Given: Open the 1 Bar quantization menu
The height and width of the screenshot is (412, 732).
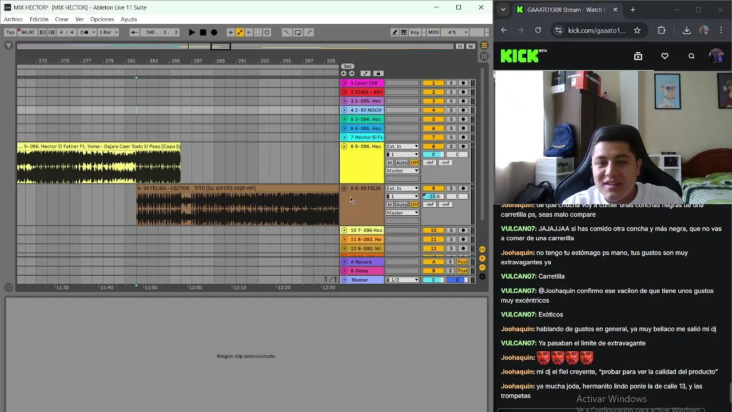Looking at the screenshot, I should point(108,33).
